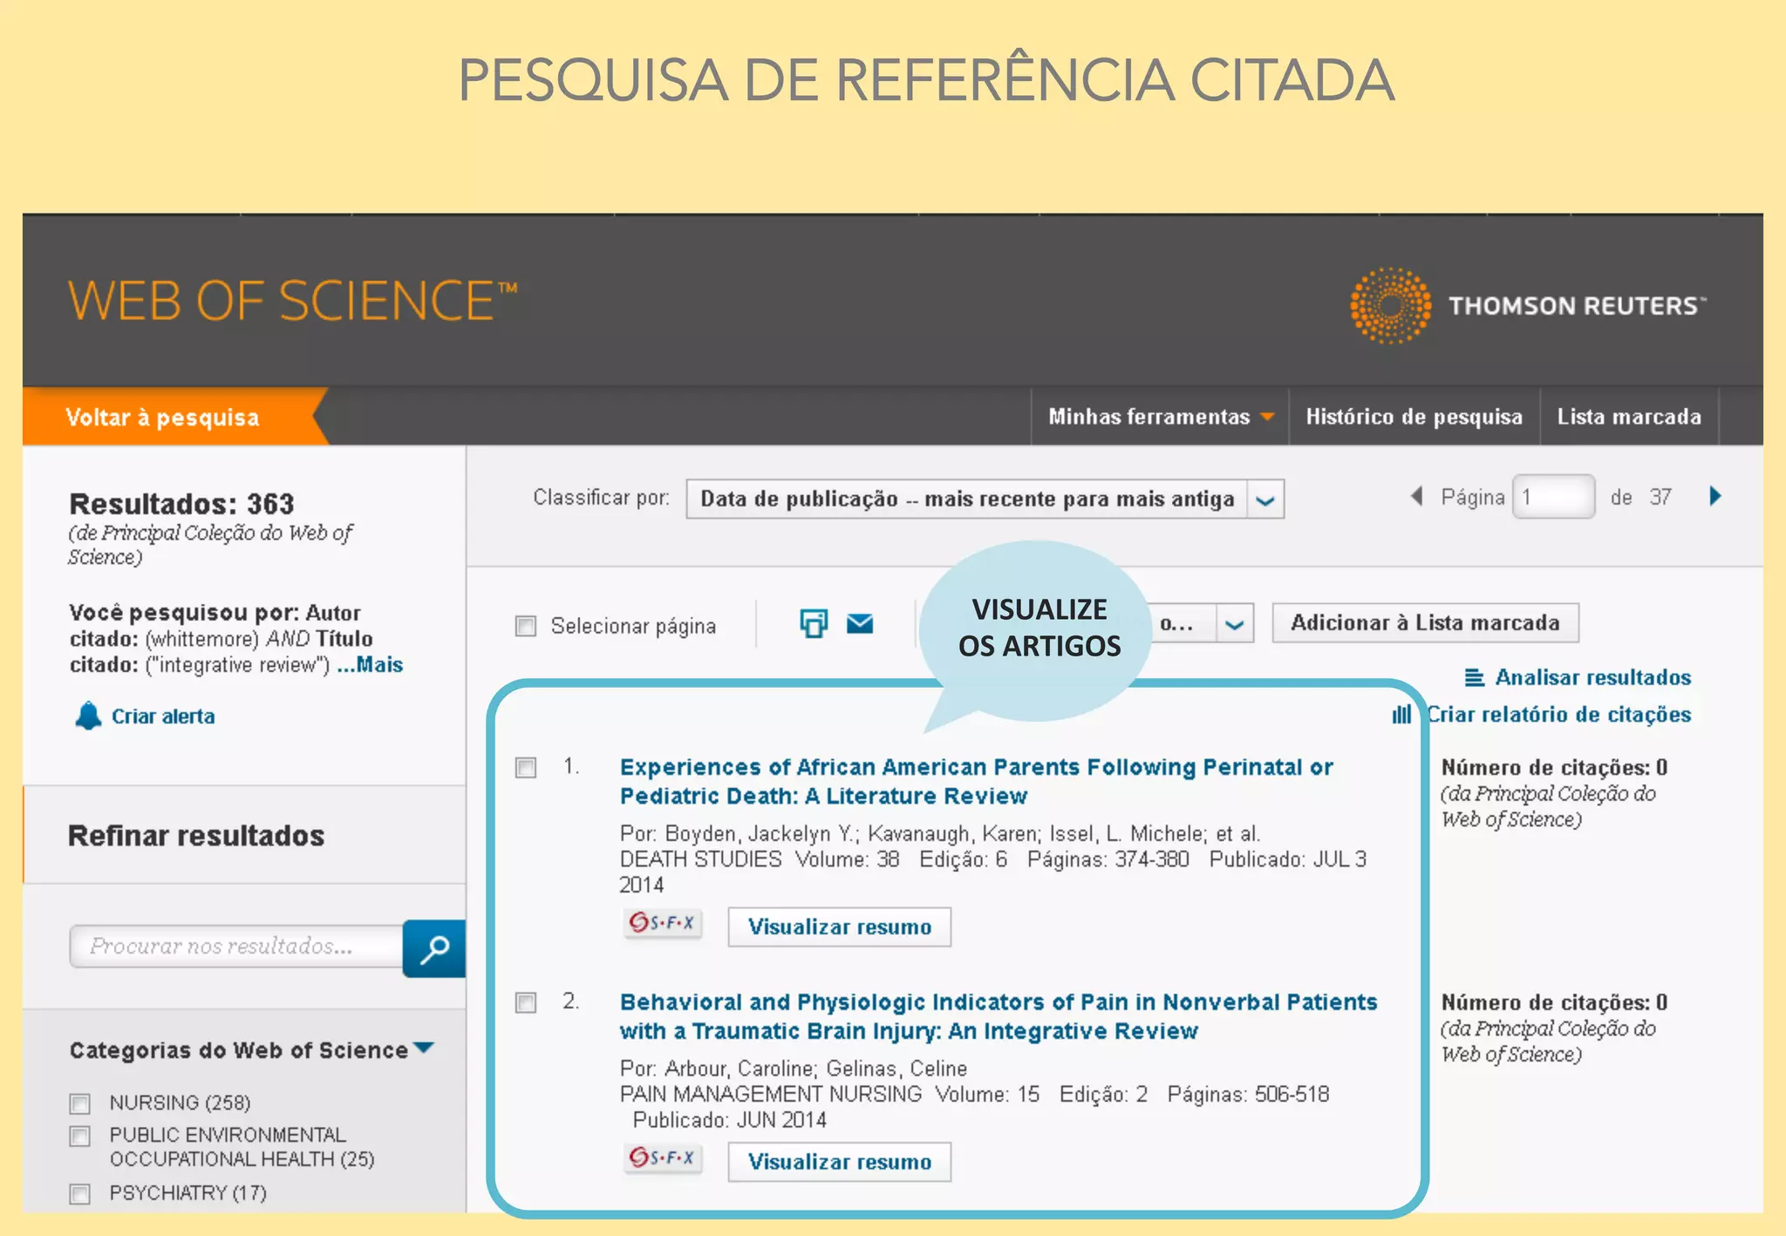Check Public Environmental Occupational Health filter
The height and width of the screenshot is (1236, 1786).
coord(80,1136)
